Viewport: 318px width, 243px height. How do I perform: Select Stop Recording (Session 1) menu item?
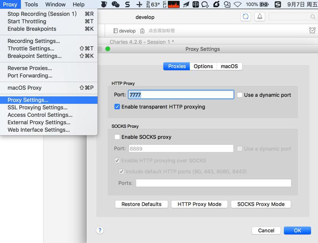pyautogui.click(x=49, y=14)
